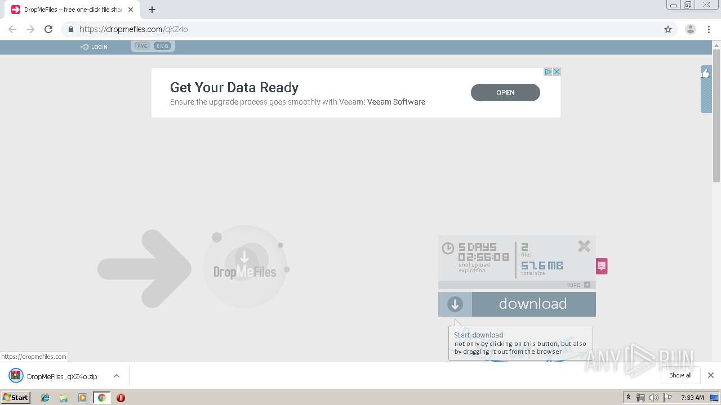Click the clock expiration icon

point(448,248)
